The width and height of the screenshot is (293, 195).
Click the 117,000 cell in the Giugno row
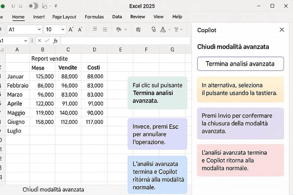coord(94,122)
